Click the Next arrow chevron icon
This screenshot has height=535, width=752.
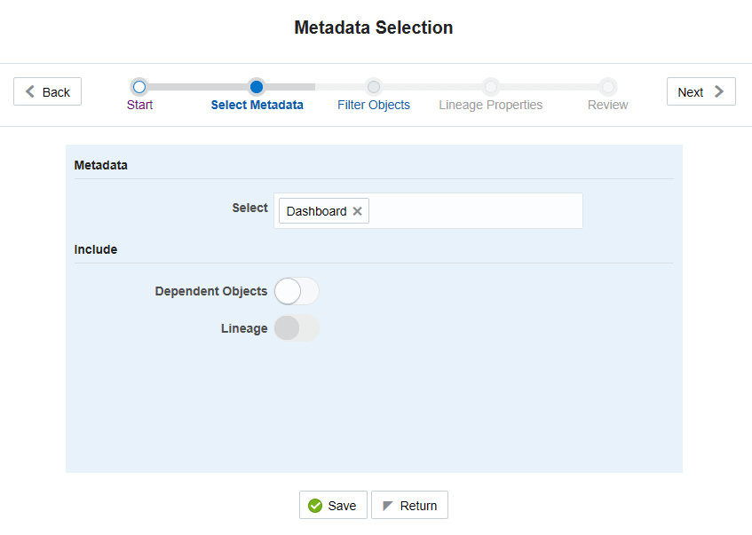tap(718, 92)
